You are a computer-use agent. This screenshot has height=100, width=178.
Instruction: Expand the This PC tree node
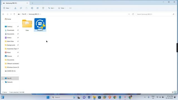coord(3,78)
